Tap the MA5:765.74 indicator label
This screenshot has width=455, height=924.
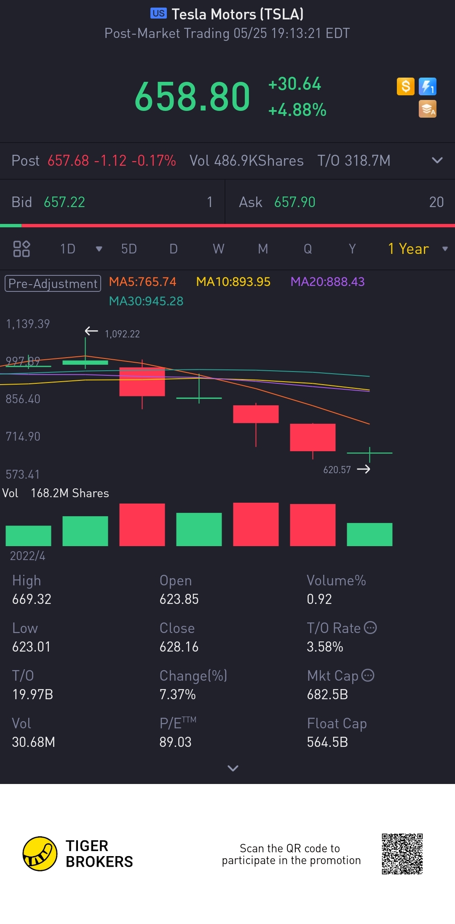click(142, 282)
